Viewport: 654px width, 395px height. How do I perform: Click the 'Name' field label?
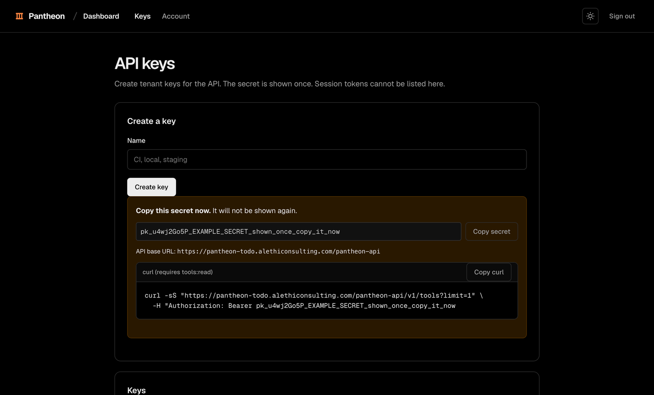coord(136,140)
